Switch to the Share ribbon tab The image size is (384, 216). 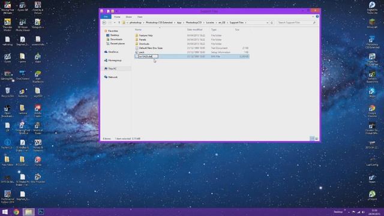[x=128, y=17]
